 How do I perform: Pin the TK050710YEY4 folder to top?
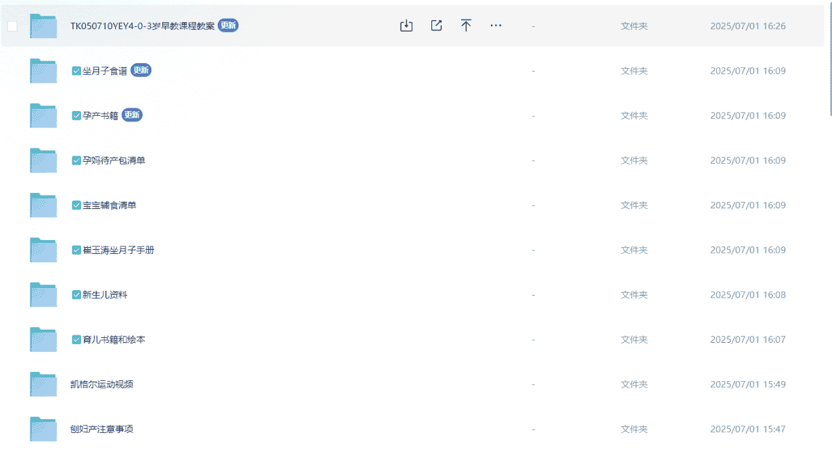[466, 26]
